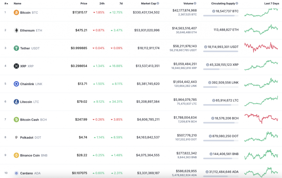Open Bitcoin Cash 7-day sparkline chart

pos(261,119)
